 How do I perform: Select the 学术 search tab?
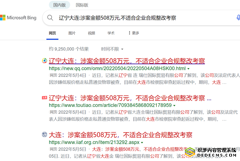tap(111, 33)
